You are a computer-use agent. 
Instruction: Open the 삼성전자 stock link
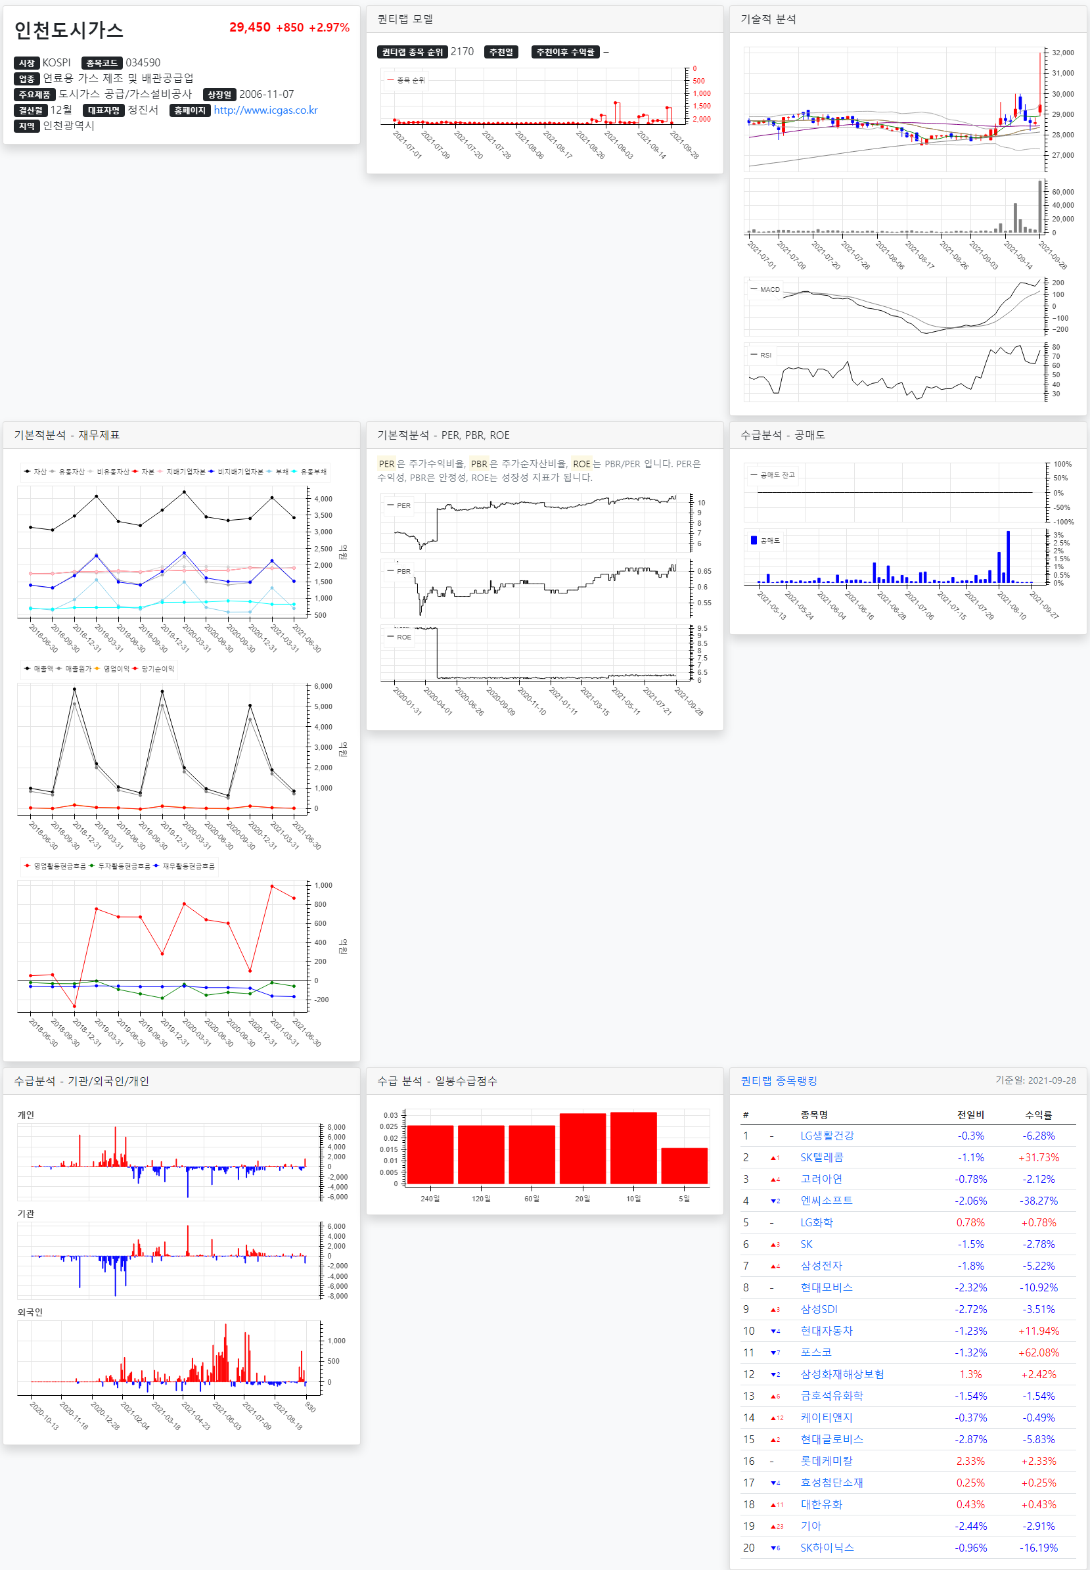(x=821, y=1266)
